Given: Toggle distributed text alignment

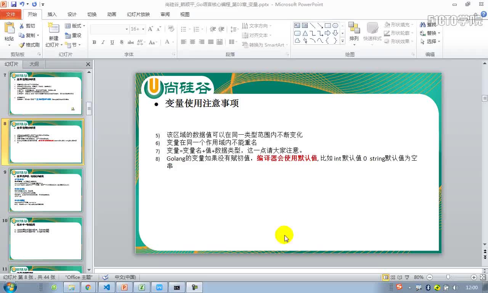Looking at the screenshot, I should 220,42.
